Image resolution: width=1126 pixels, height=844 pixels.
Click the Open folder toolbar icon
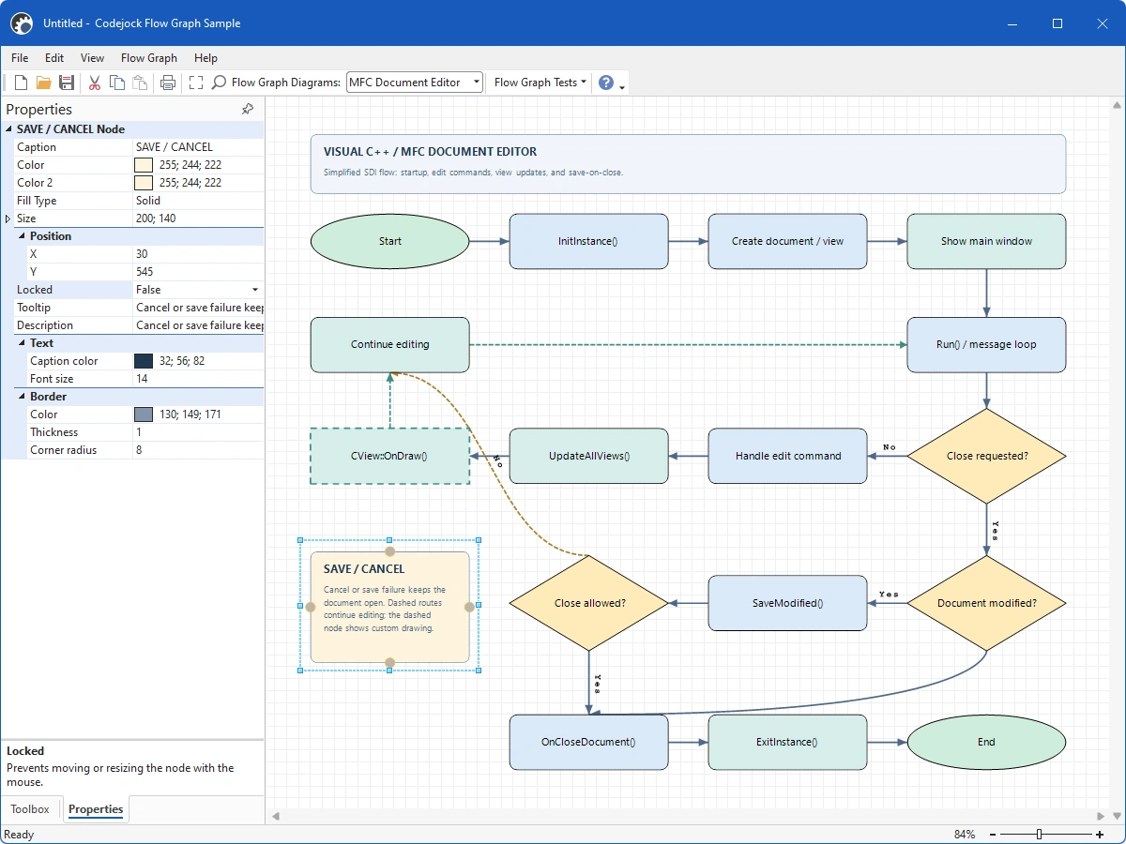(43, 83)
